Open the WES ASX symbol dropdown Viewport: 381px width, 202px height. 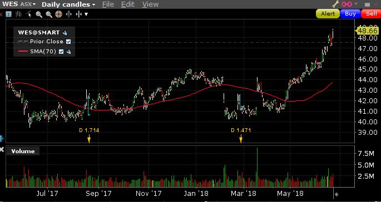click(19, 4)
